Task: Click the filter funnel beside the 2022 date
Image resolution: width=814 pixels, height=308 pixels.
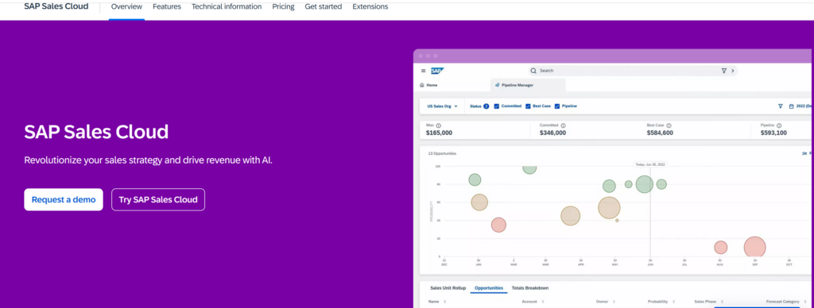Action: click(x=781, y=106)
